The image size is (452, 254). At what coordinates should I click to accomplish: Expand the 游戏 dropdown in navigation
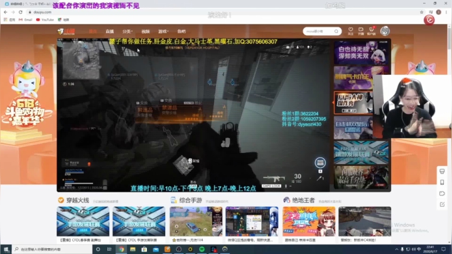point(163,31)
